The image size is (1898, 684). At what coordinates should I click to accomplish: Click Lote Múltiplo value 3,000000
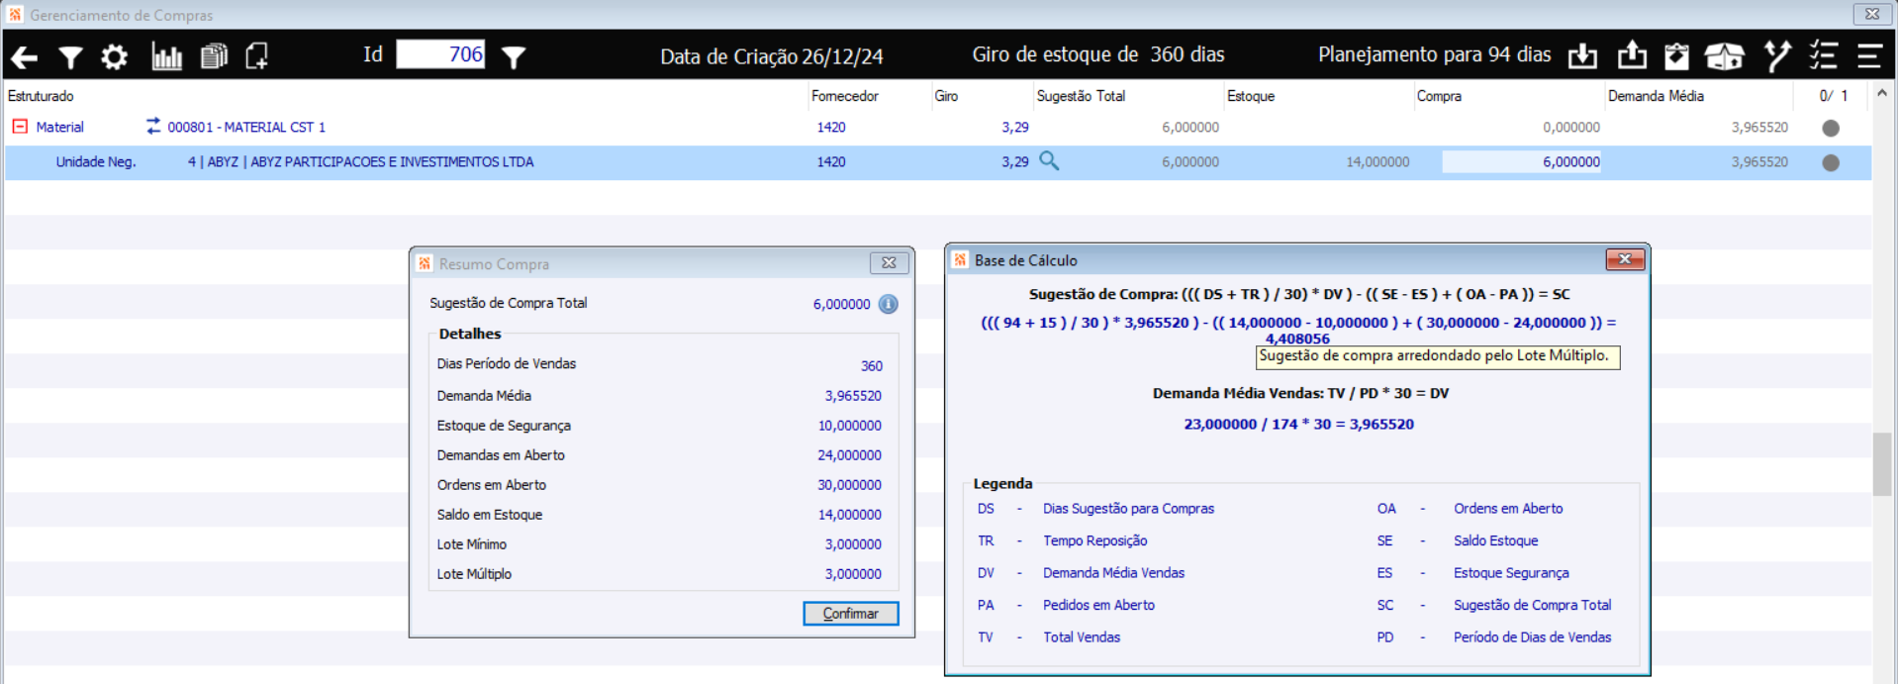point(853,574)
